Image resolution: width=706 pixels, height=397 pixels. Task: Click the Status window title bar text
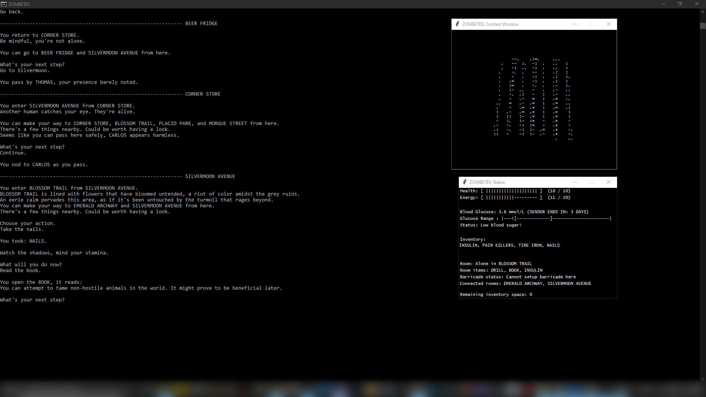tap(487, 182)
